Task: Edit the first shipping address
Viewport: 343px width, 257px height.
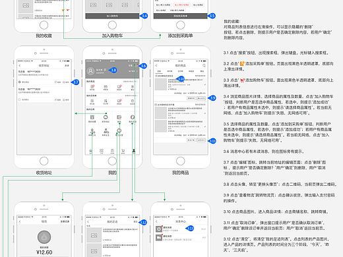Action: [57, 82]
